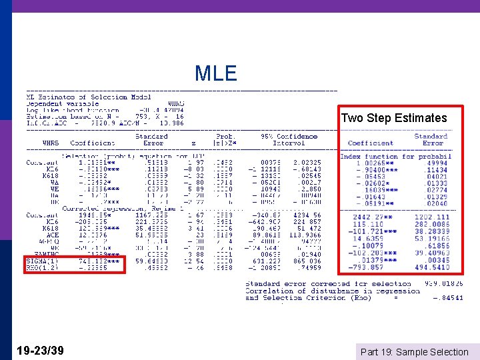Click two-step standard error .01333

point(435,184)
